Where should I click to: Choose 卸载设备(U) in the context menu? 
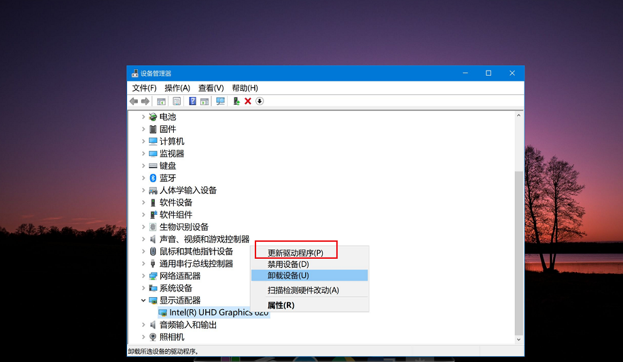[310, 275]
